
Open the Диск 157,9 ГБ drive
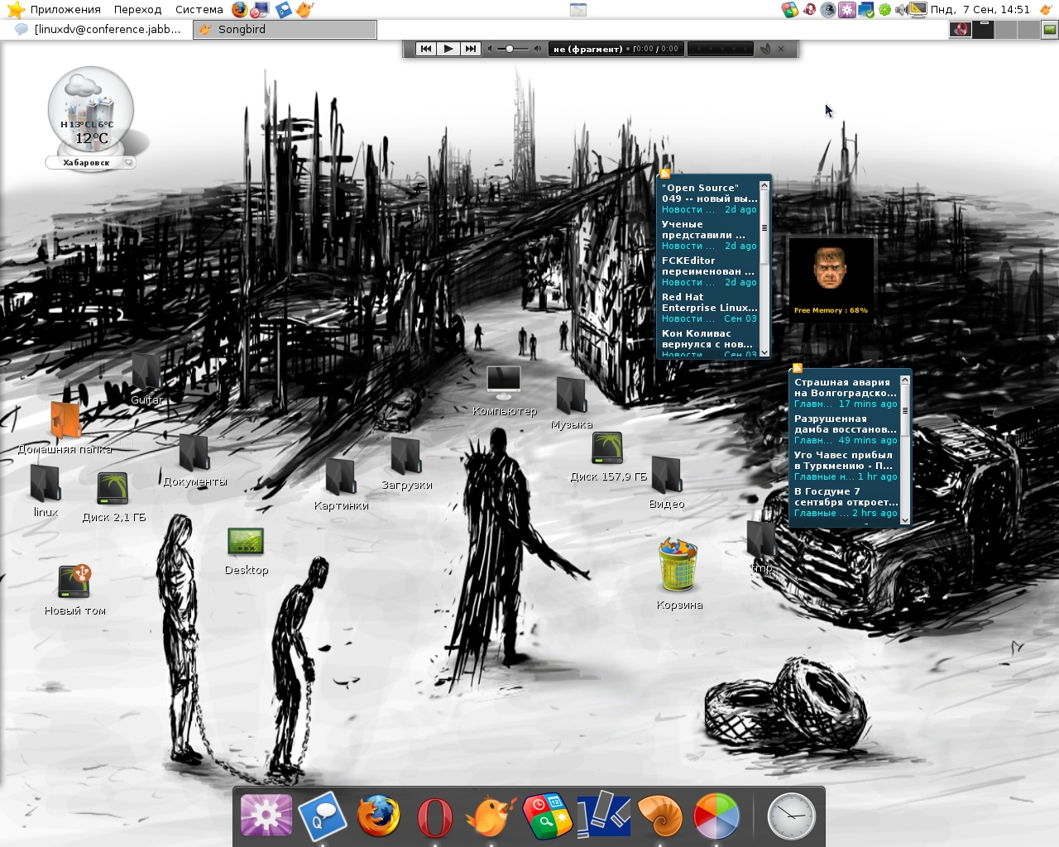pyautogui.click(x=608, y=456)
